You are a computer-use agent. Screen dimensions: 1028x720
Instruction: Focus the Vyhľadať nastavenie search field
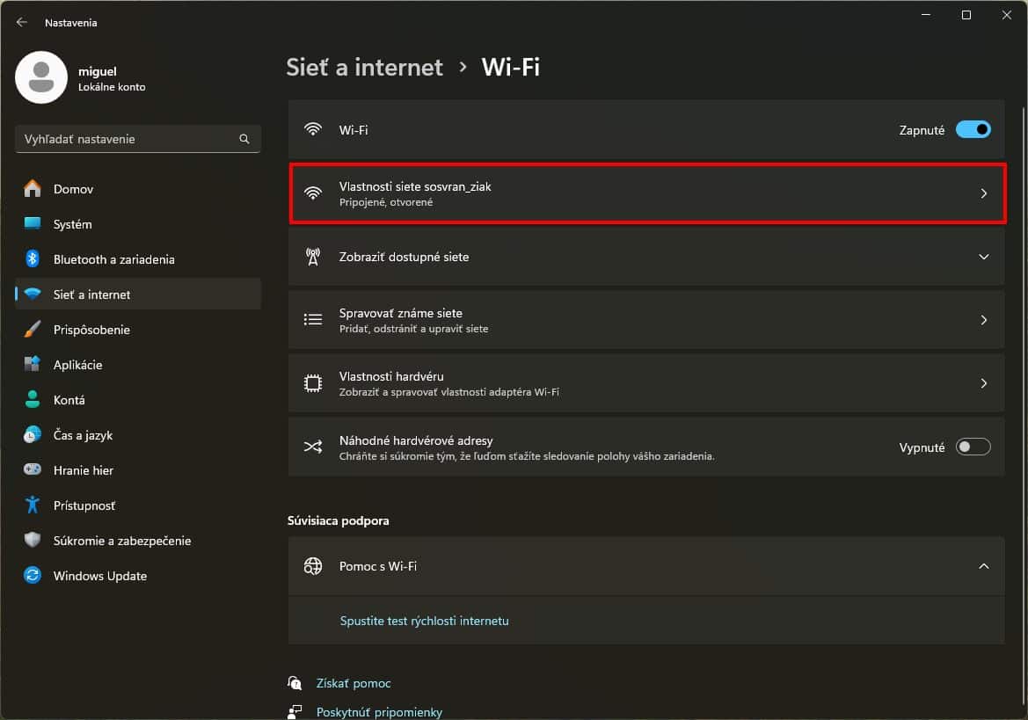[x=138, y=139]
